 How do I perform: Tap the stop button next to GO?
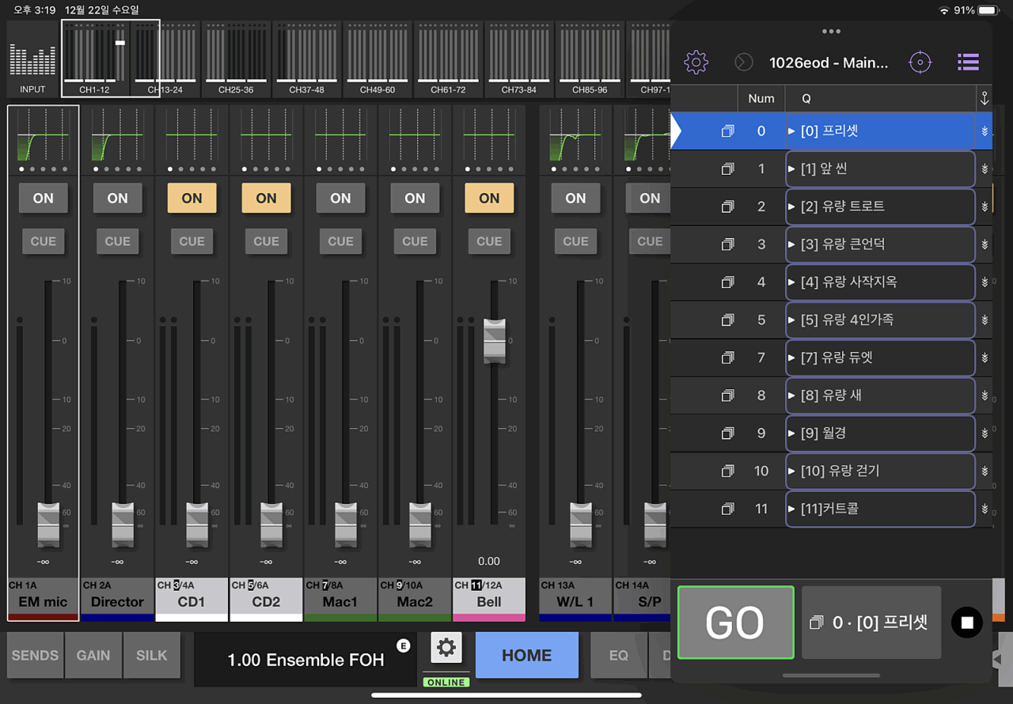(966, 623)
